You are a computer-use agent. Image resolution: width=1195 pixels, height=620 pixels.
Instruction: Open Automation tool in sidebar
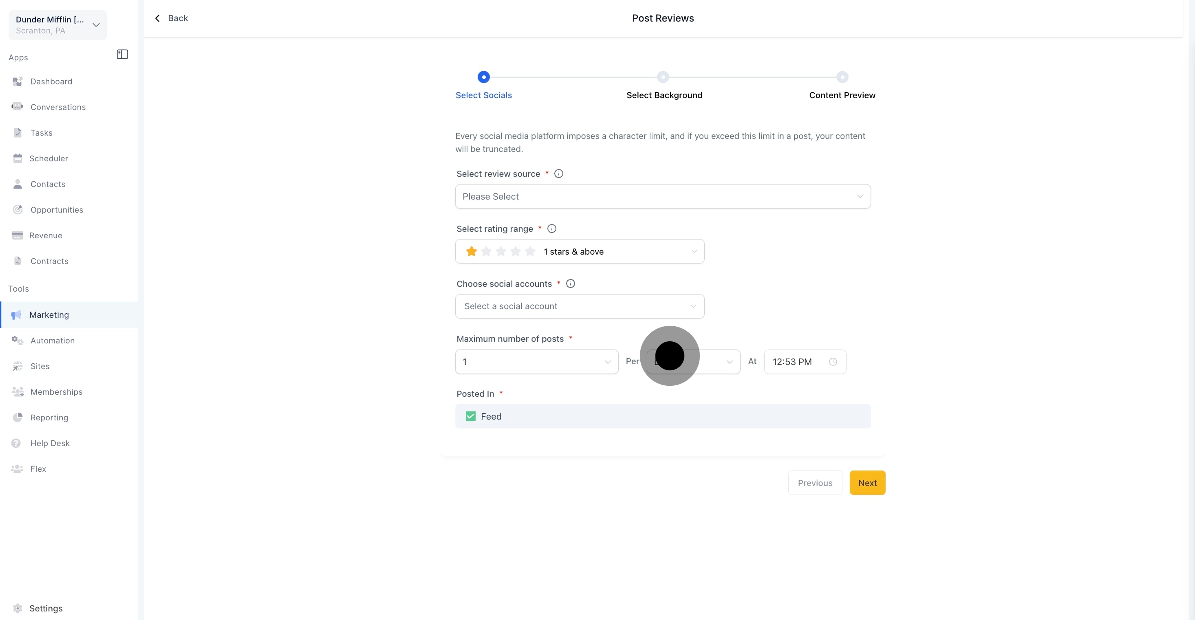[x=52, y=341]
